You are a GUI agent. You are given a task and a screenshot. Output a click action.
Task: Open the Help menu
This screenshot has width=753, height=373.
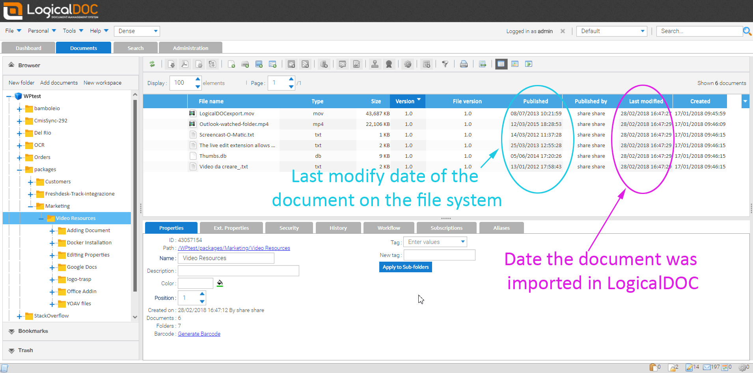pos(99,31)
